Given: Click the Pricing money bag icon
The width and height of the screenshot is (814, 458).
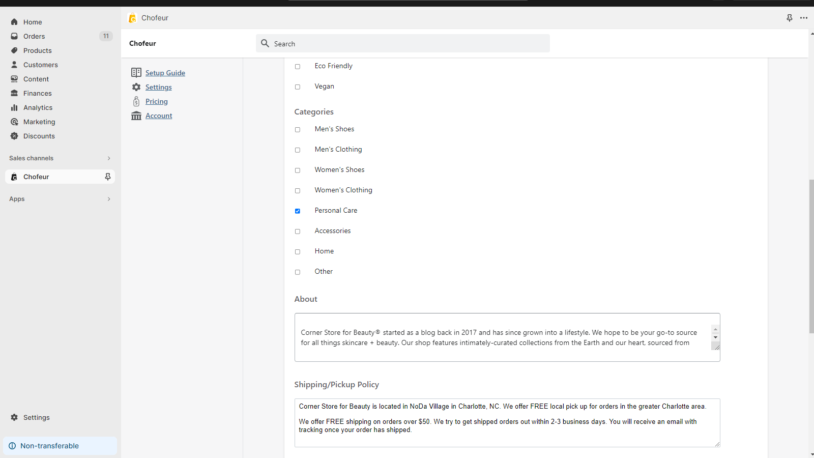Looking at the screenshot, I should 136,101.
